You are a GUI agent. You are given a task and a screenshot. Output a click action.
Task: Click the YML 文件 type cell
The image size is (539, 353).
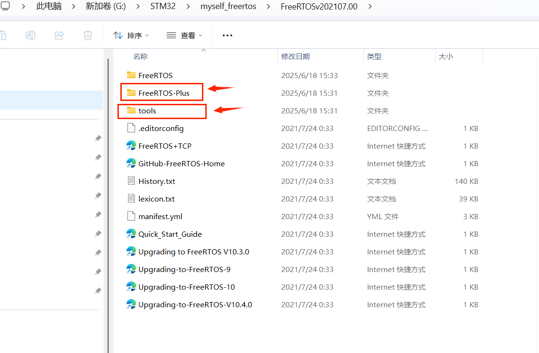pos(382,216)
